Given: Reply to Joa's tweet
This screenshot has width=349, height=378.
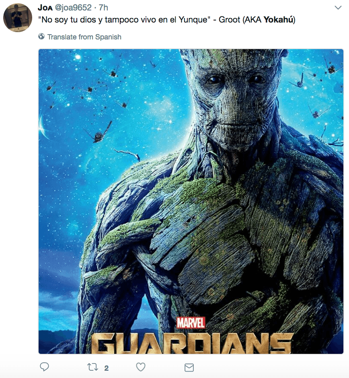Looking at the screenshot, I should (x=44, y=367).
